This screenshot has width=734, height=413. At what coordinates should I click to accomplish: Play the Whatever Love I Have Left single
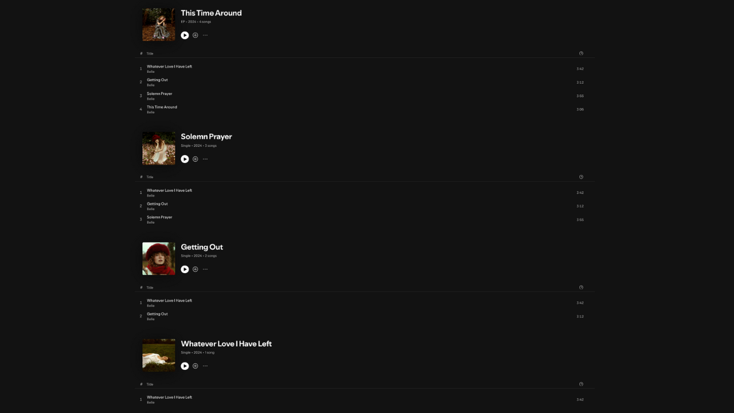point(185,366)
